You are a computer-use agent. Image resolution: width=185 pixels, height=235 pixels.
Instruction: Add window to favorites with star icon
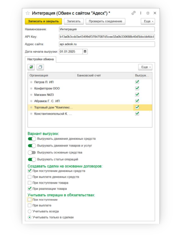point(28,13)
